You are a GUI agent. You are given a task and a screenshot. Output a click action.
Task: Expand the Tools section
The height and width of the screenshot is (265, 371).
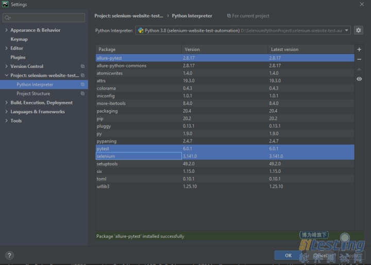6,121
